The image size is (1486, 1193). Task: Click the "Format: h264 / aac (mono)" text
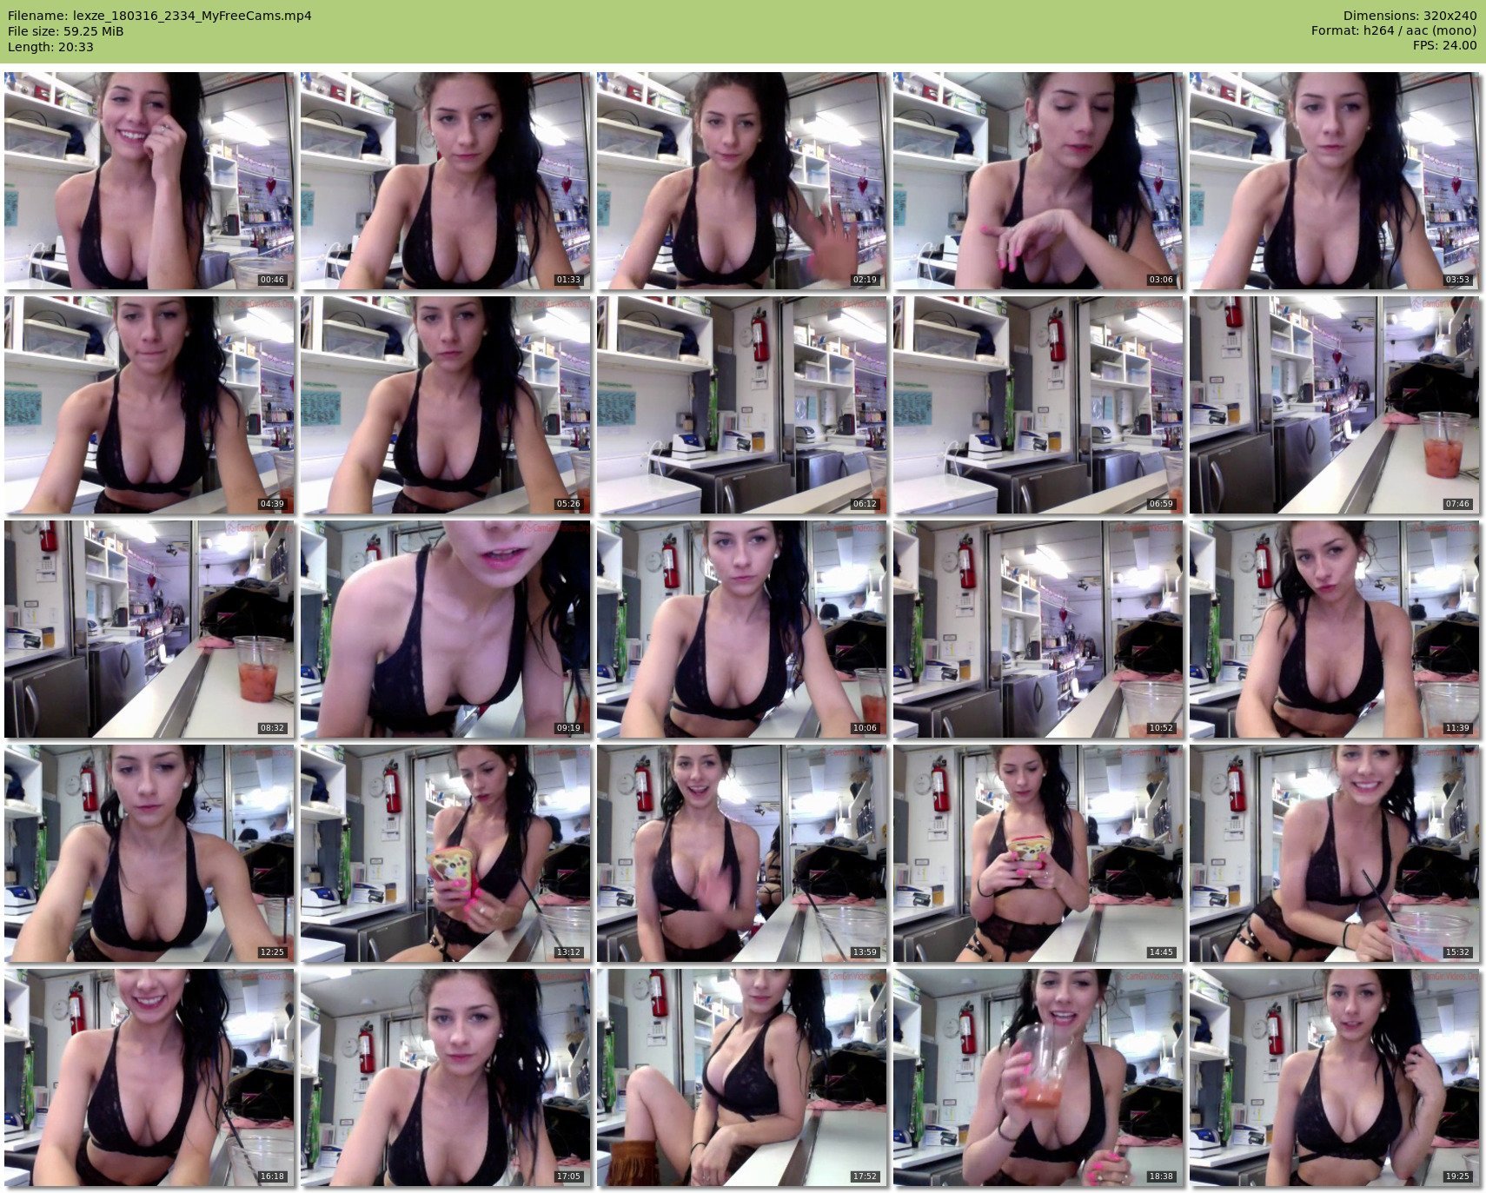point(1394,31)
